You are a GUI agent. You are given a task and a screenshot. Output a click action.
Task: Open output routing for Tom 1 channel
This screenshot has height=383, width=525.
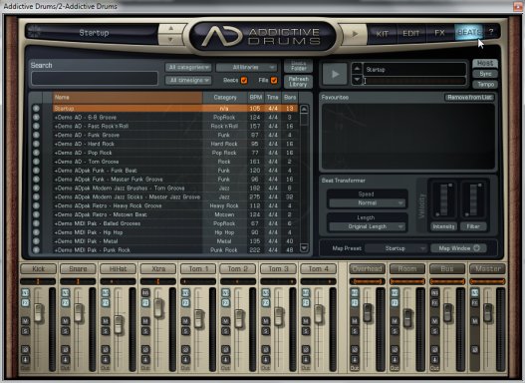pyautogui.click(x=185, y=360)
